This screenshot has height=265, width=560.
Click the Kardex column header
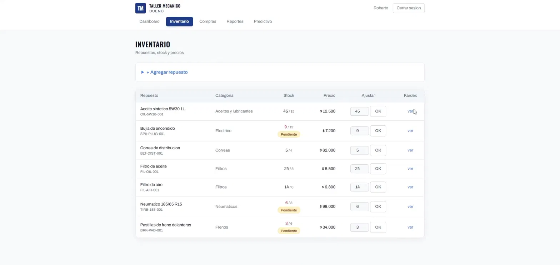point(410,96)
